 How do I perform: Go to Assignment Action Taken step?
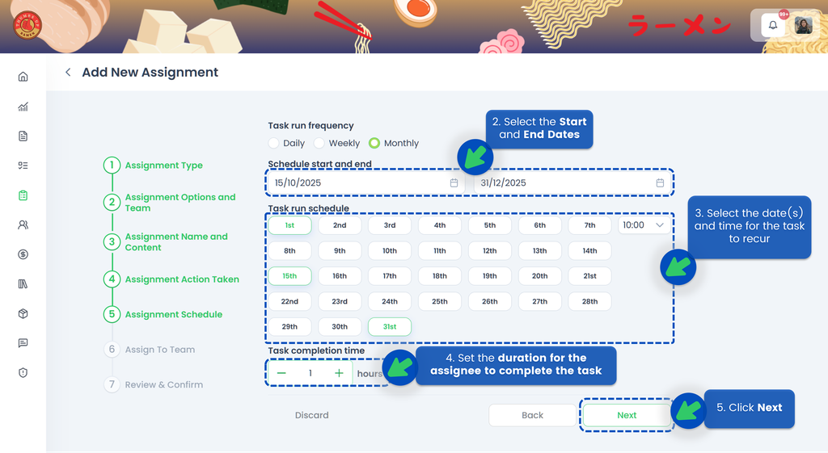181,279
